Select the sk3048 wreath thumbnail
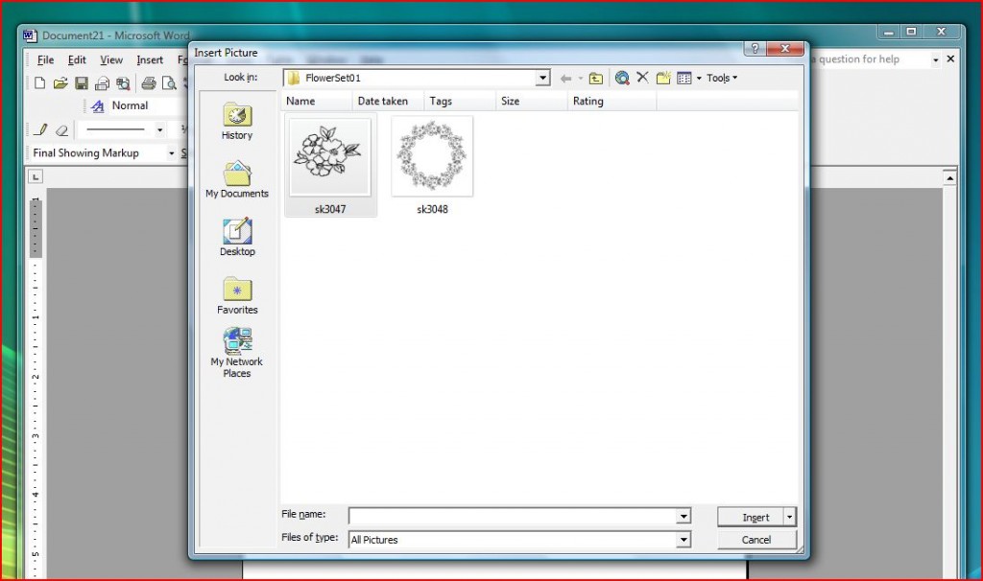983x581 pixels. point(432,157)
